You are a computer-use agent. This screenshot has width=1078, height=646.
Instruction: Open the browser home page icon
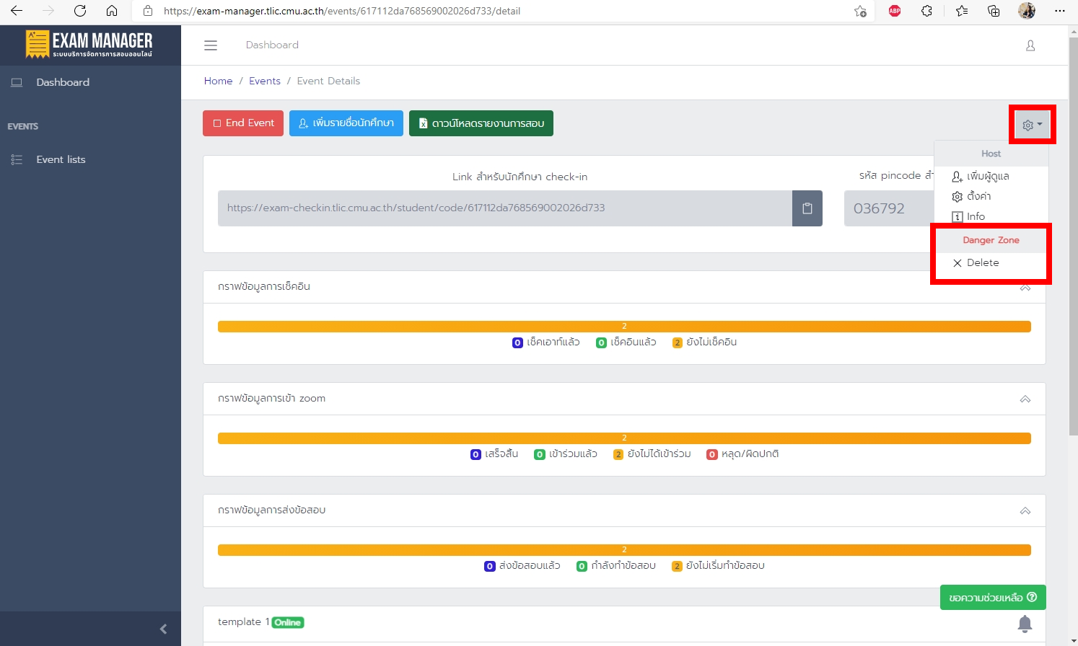tap(112, 11)
